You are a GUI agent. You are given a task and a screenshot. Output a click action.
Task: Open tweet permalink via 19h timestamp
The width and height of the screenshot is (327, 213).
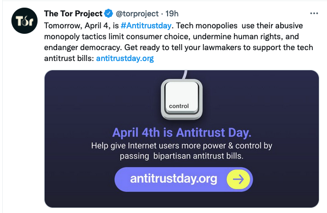[172, 14]
